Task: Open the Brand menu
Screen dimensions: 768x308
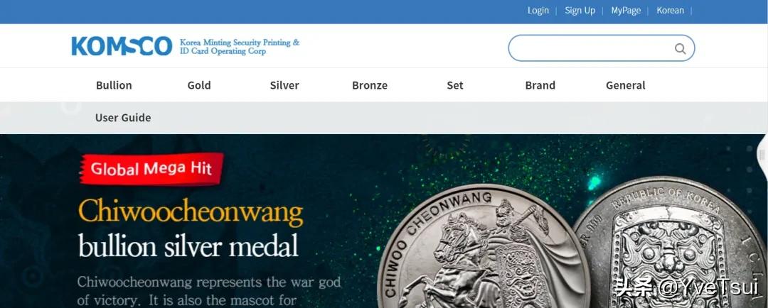Action: [540, 85]
